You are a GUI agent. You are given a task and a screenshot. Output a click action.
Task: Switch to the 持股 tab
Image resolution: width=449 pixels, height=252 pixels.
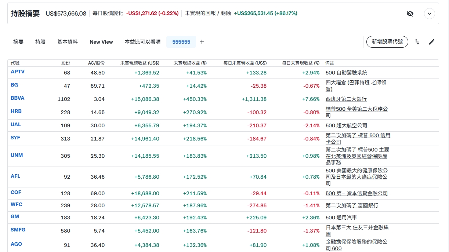(x=40, y=42)
